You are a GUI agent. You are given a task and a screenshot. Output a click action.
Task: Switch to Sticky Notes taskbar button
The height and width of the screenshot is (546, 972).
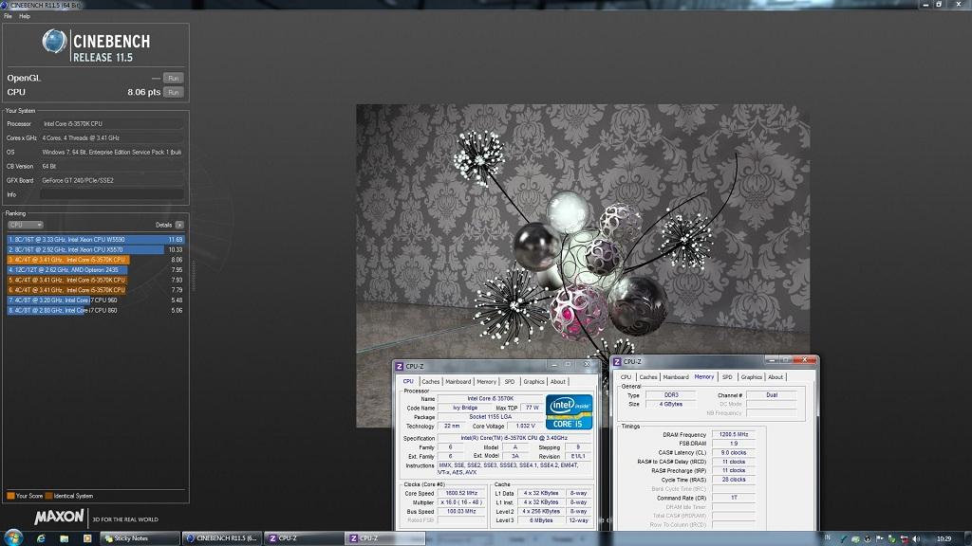pyautogui.click(x=140, y=538)
